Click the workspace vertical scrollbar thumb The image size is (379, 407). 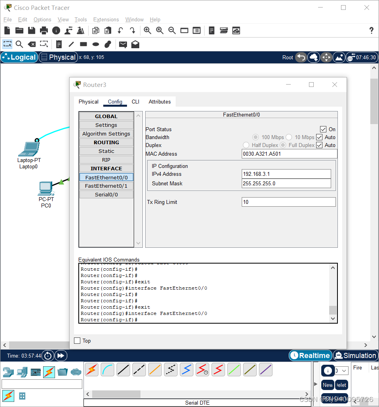coord(374,101)
